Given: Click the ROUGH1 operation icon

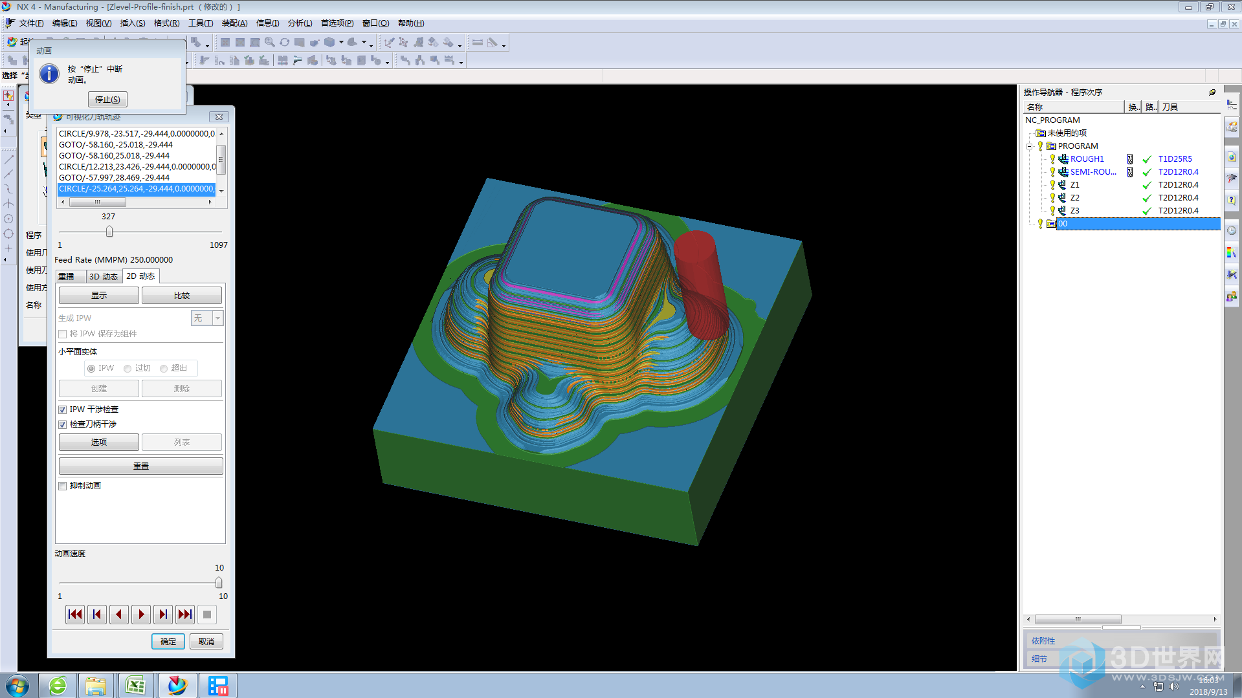Looking at the screenshot, I should (x=1063, y=158).
